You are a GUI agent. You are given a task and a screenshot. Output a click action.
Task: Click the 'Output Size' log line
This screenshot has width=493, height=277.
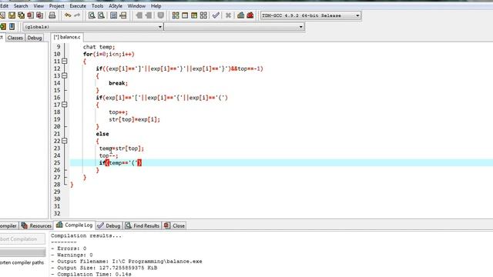tap(104, 268)
